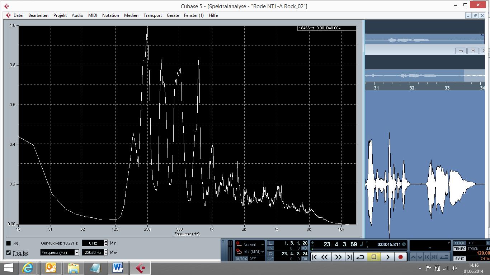Image resolution: width=490 pixels, height=275 pixels.
Task: Jump to next marker in transport
Action: pyautogui.click(x=349, y=257)
